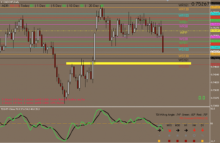Click the cyan 0.76845 price tag

point(215,14)
